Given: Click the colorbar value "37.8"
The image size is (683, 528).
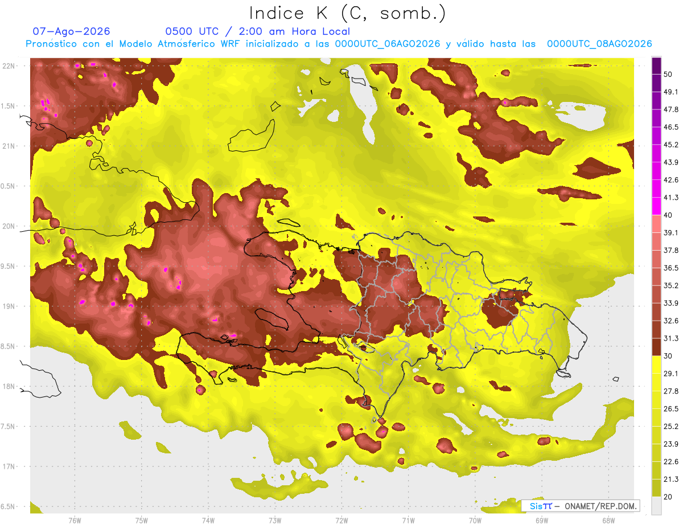Looking at the screenshot, I should (x=671, y=250).
